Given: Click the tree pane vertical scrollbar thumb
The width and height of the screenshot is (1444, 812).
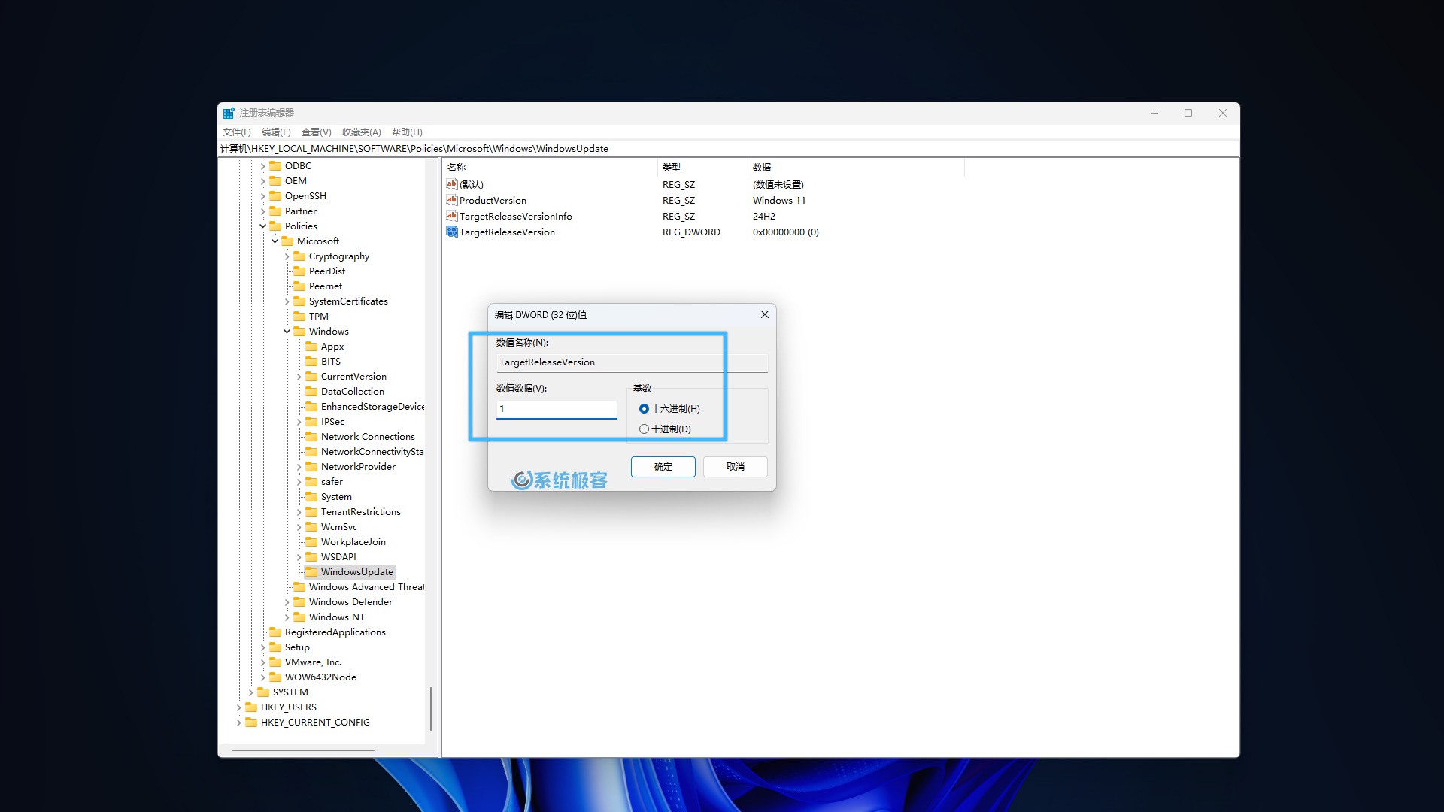Looking at the screenshot, I should point(431,708).
